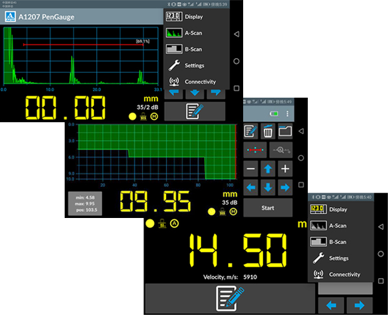Open the three-dot overflow menu on B-Scan screen
The image size is (388, 315).
coord(287,114)
